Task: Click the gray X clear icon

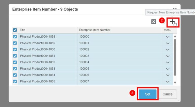Action: tap(154, 22)
